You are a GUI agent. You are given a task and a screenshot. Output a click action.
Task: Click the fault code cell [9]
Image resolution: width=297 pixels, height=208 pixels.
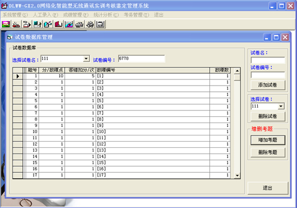point(153,126)
